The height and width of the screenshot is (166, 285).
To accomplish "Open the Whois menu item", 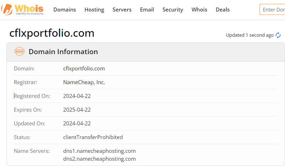I will click(x=199, y=10).
